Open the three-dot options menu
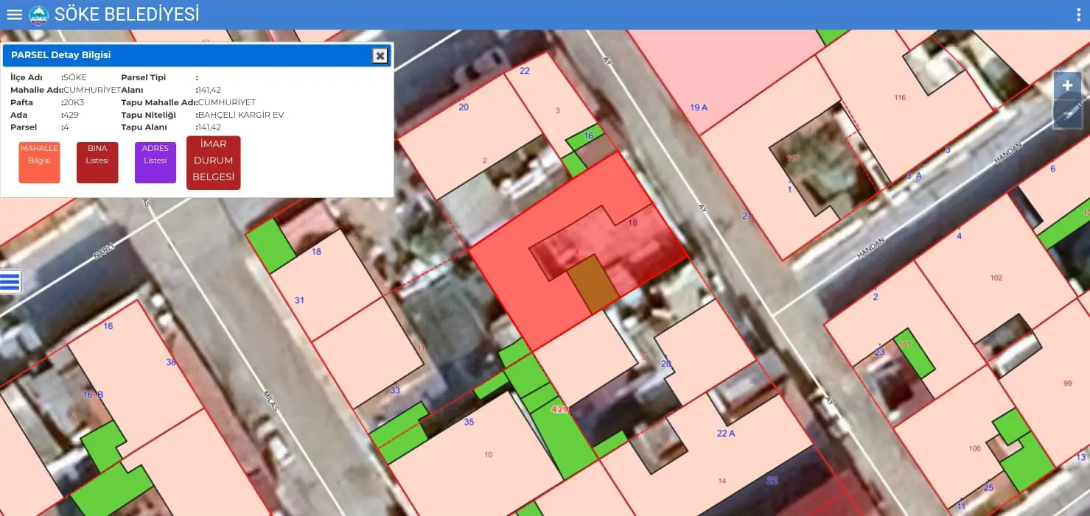The image size is (1090, 516). [1077, 15]
